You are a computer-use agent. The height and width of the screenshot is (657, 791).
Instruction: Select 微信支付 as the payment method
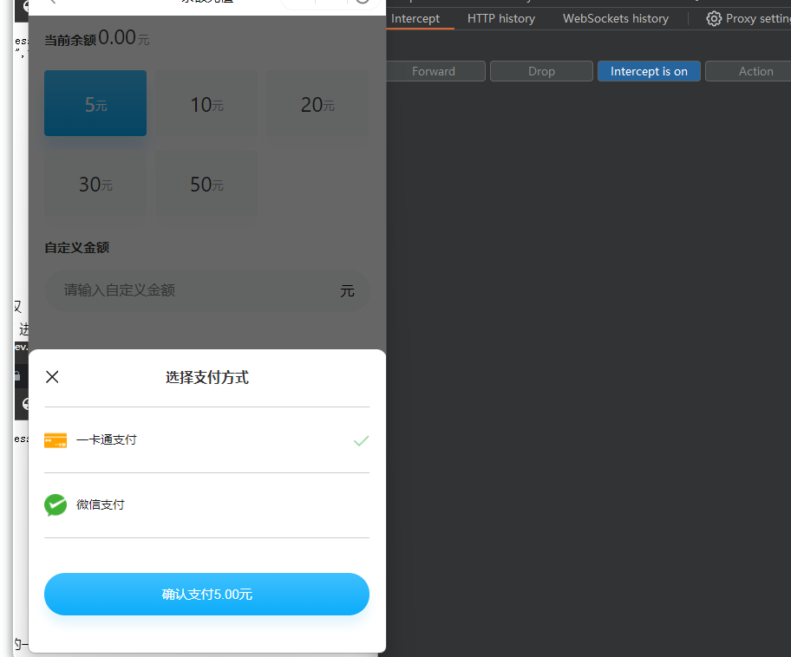(x=101, y=504)
